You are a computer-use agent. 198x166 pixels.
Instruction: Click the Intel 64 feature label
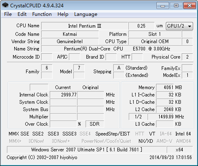click(183, 134)
